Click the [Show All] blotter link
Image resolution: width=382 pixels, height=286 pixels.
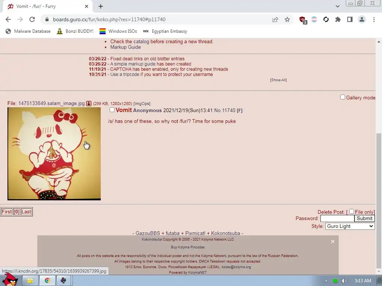[x=278, y=80]
